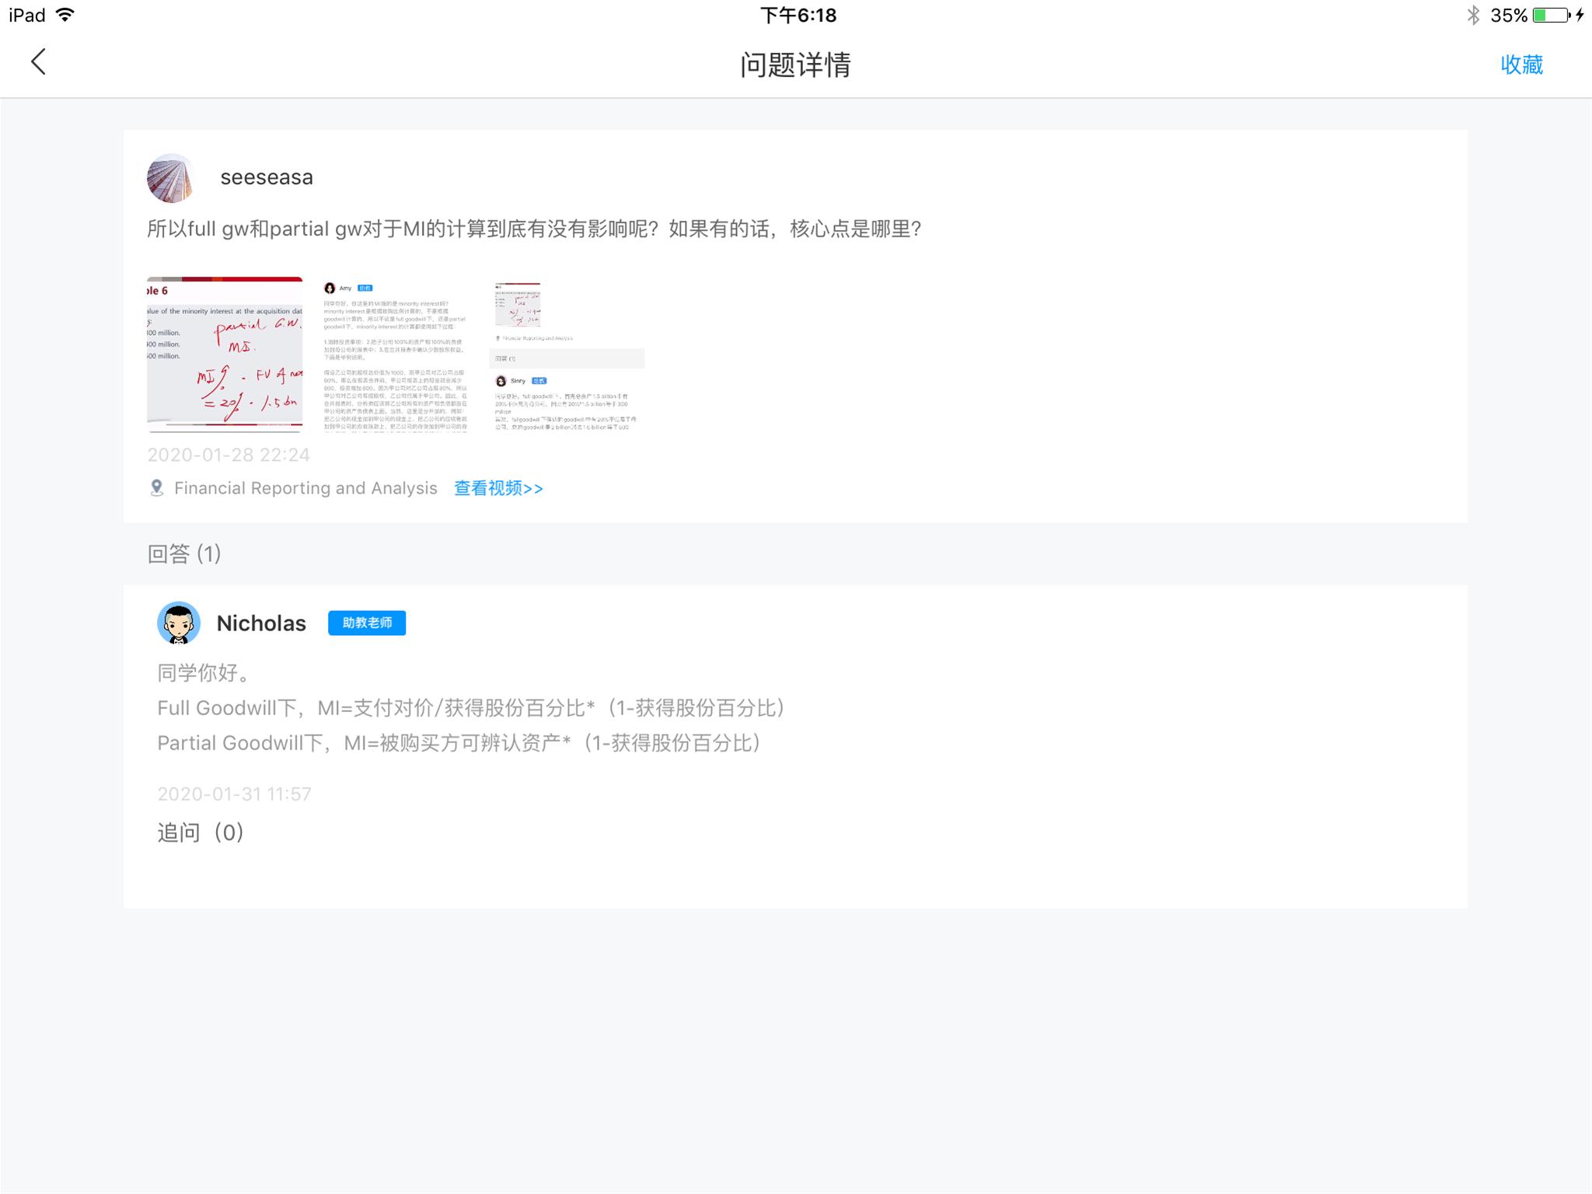
Task: Tap the location pin icon
Action: (x=157, y=488)
